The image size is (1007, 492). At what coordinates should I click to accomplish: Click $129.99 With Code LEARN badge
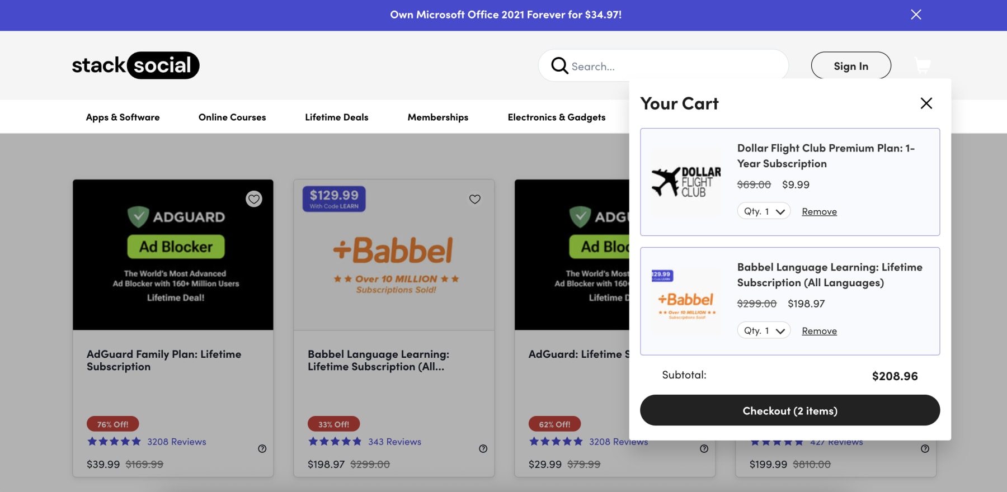tap(334, 198)
